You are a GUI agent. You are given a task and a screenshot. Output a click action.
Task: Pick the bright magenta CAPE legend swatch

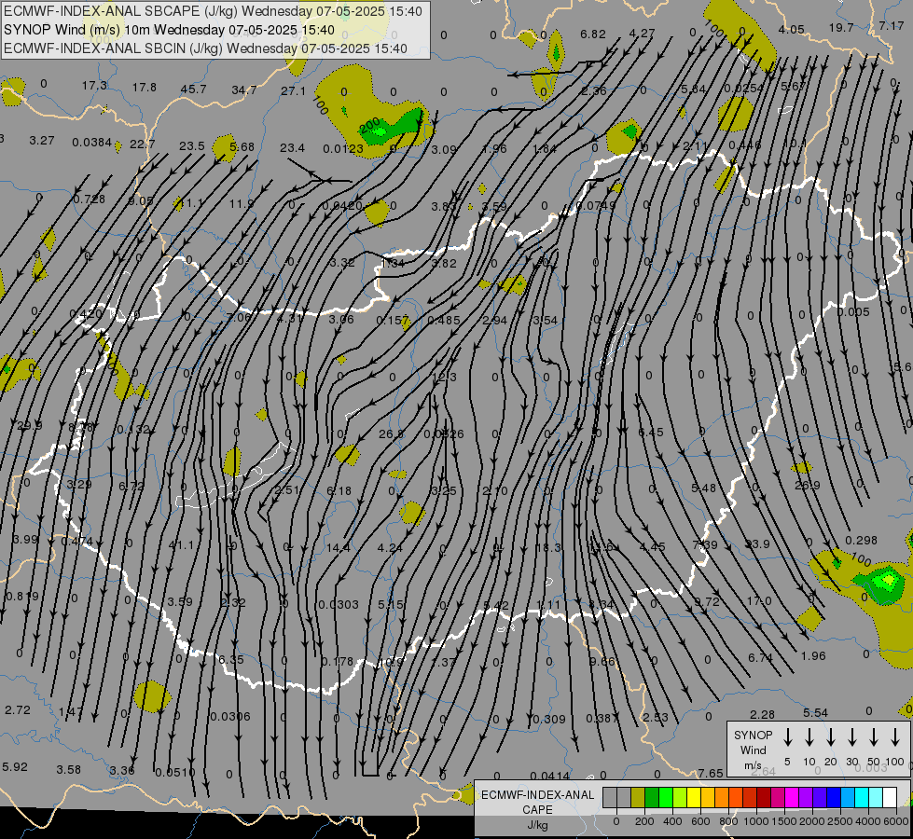[x=792, y=797]
